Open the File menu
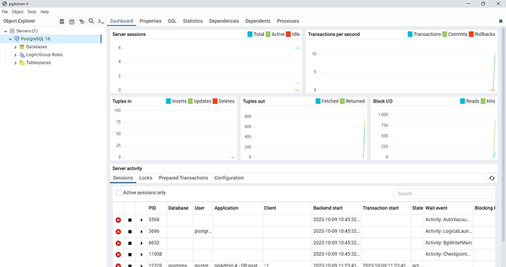Screen dimensions: 506x267 click(x=5, y=12)
